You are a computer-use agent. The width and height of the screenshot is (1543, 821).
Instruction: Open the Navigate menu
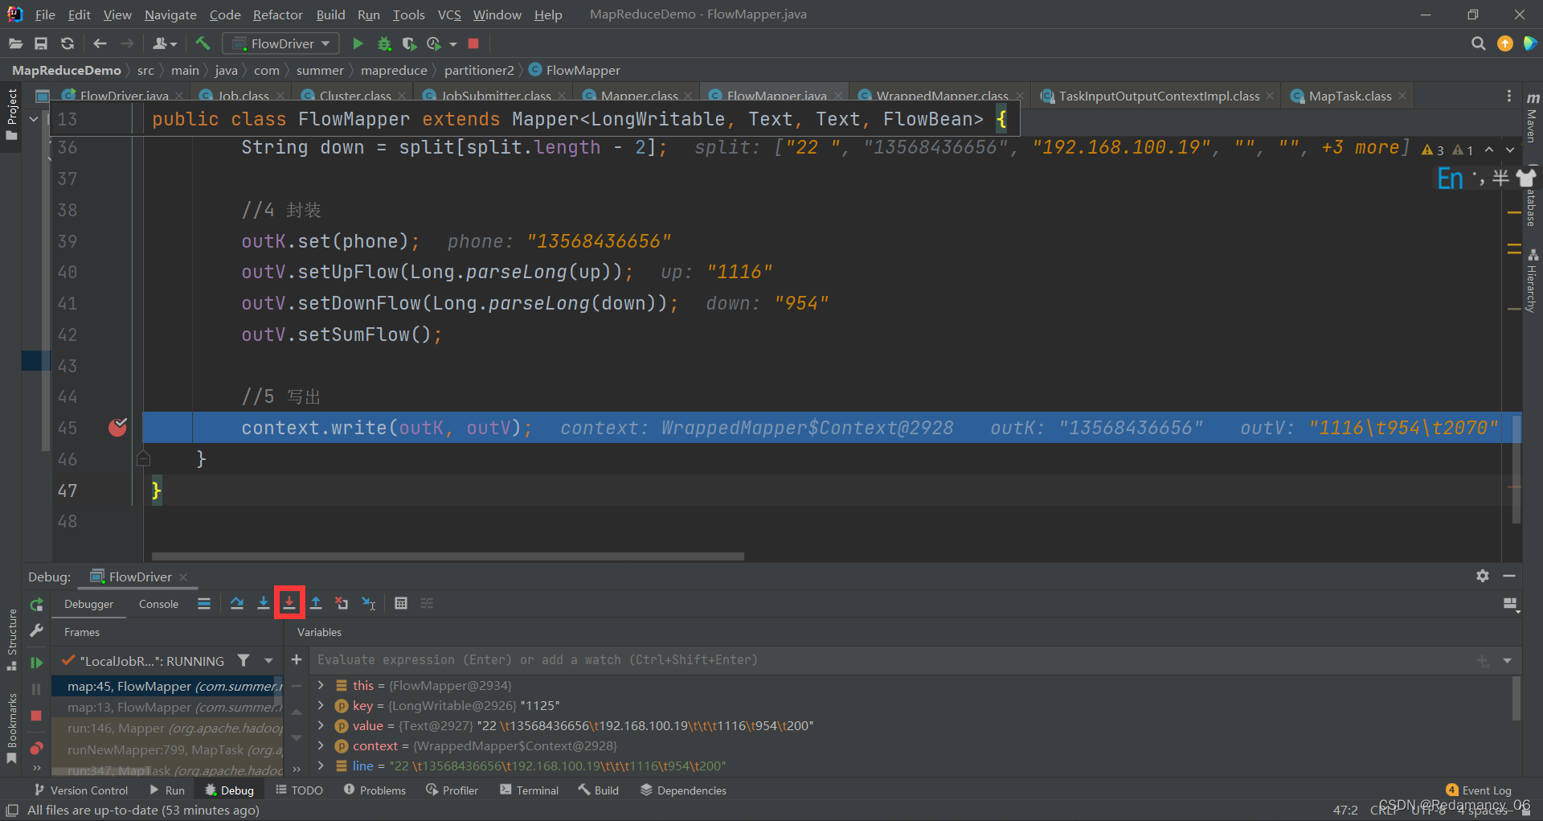click(x=170, y=14)
